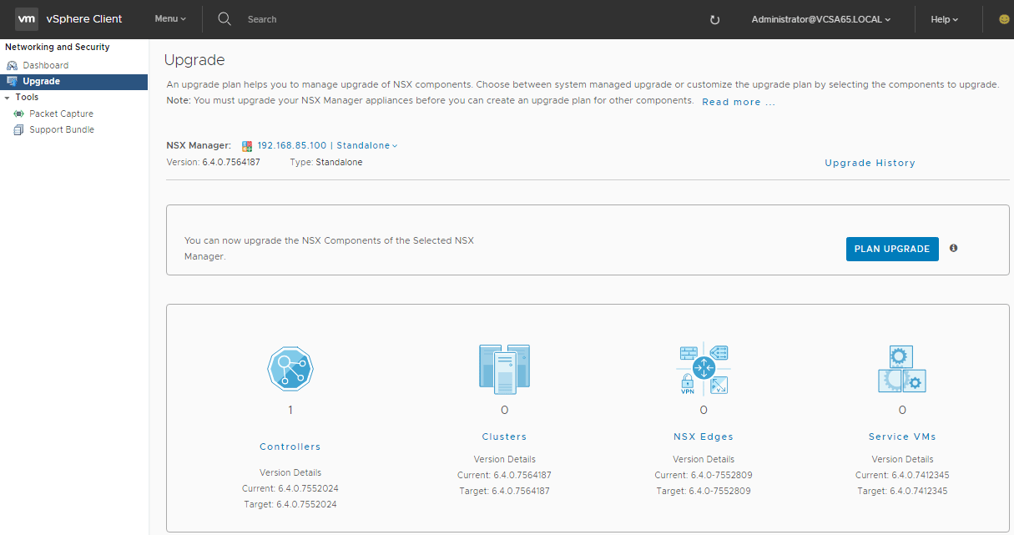Screen dimensions: 1014x535
Task: Show info next to Plan Upgrade
Action: [x=953, y=248]
